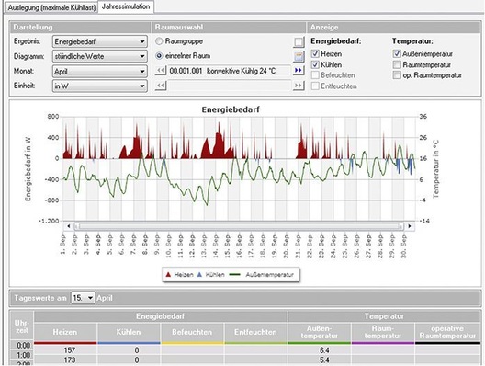The height and width of the screenshot is (366, 485).
Task: Click the room selection icon beside einzelner Raum
Action: [299, 56]
